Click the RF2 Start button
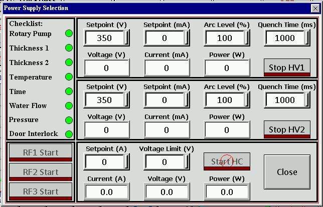This screenshot has width=323, height=207. 41,172
